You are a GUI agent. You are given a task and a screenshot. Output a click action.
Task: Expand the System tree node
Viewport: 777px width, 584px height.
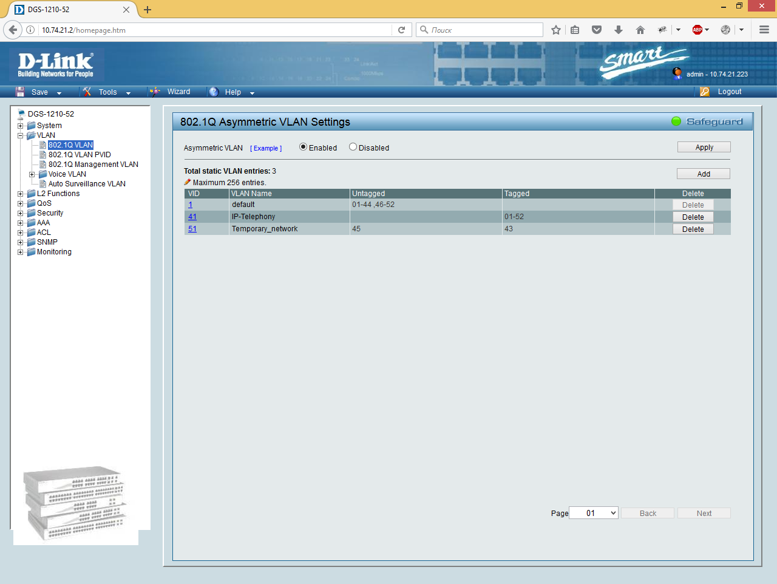(21, 126)
